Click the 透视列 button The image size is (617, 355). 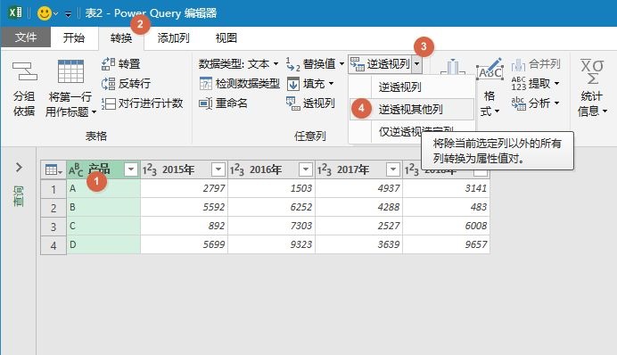[x=310, y=103]
